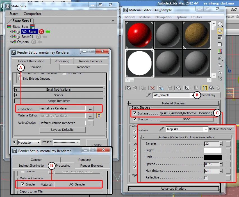Open States menu in State Sets
The height and width of the screenshot is (197, 239).
[x=14, y=14]
